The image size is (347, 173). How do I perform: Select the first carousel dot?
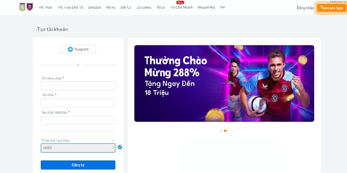(x=221, y=131)
